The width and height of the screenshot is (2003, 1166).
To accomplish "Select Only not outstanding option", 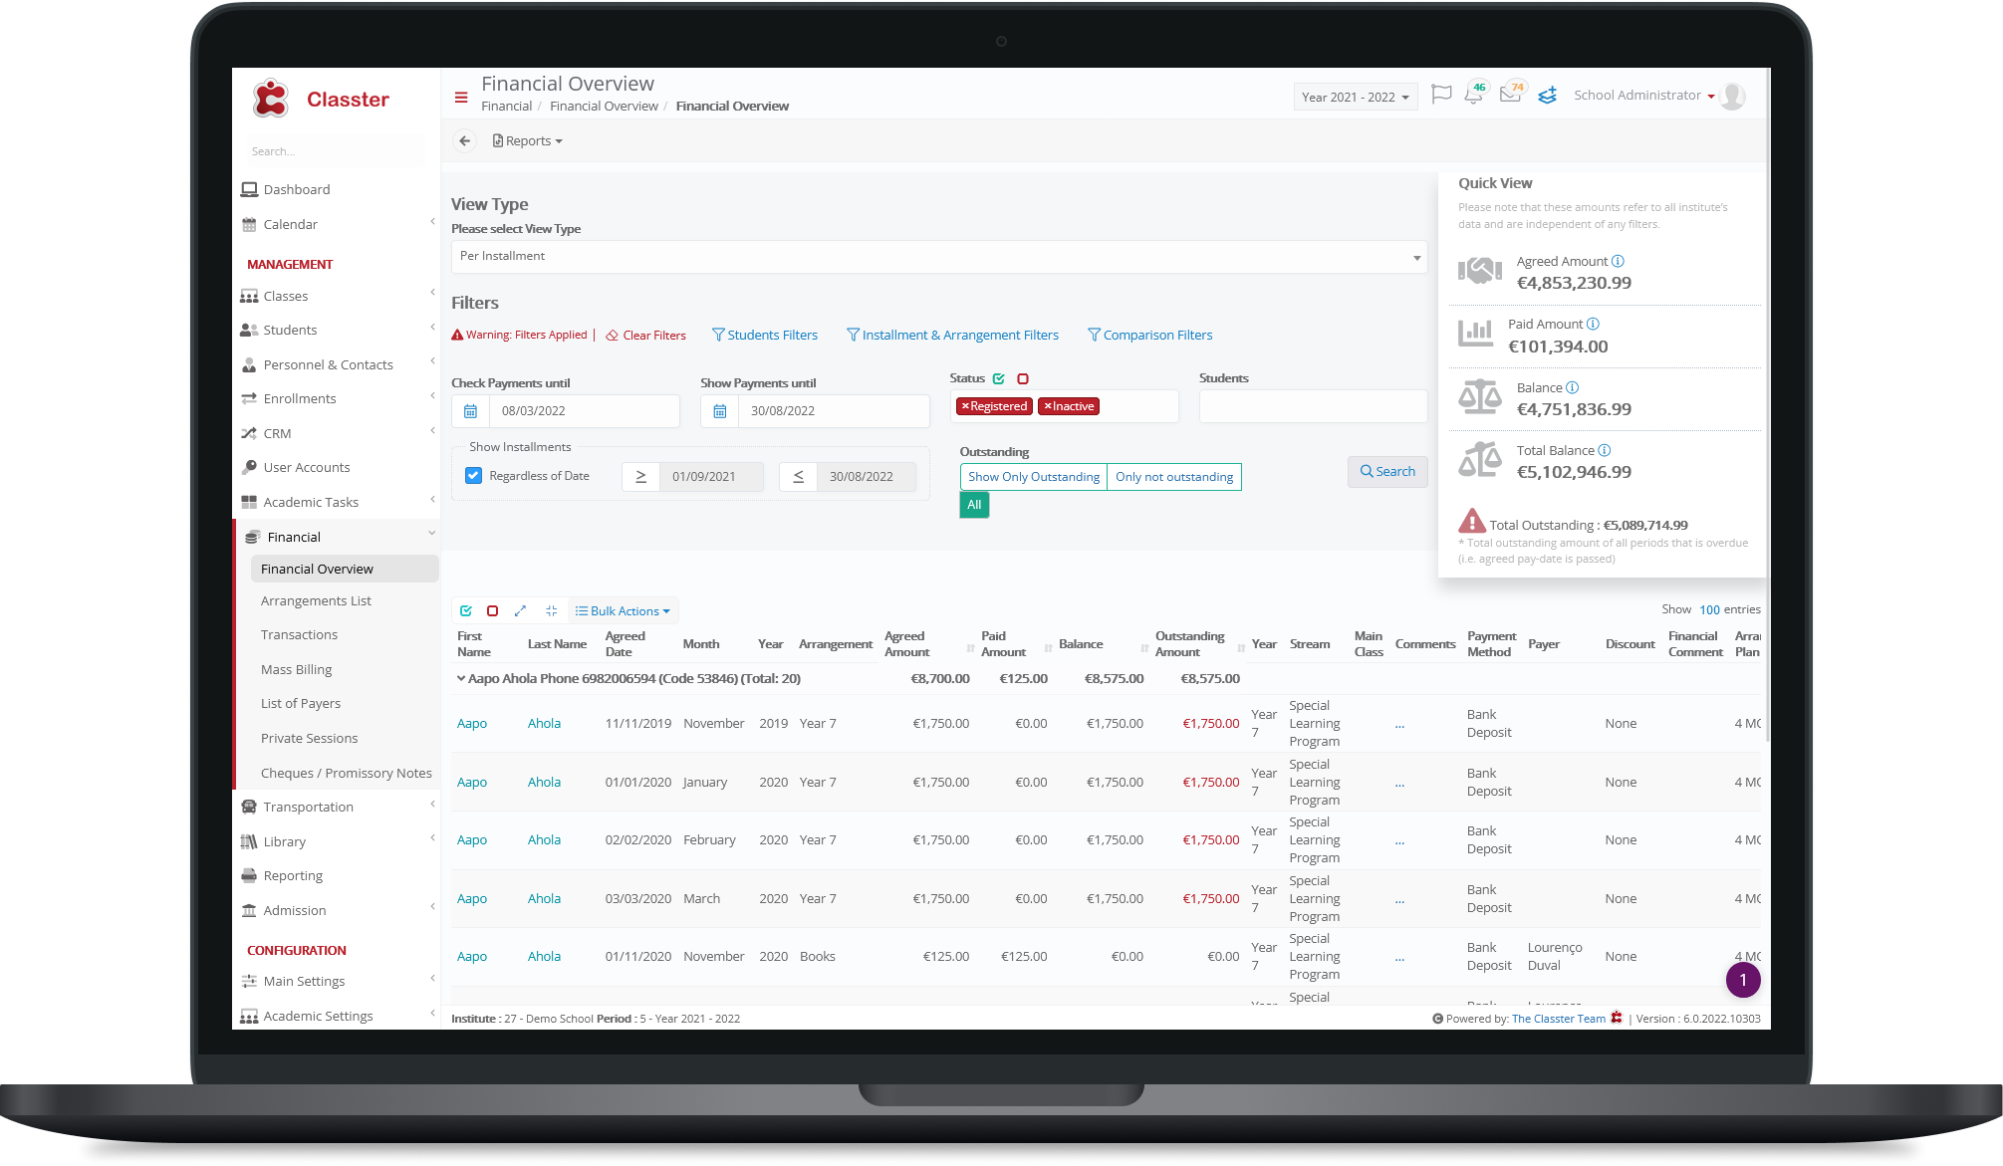I will 1174,477.
